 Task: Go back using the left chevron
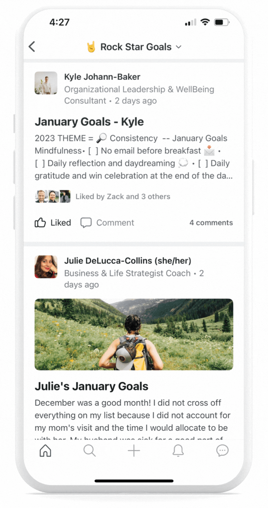point(32,47)
